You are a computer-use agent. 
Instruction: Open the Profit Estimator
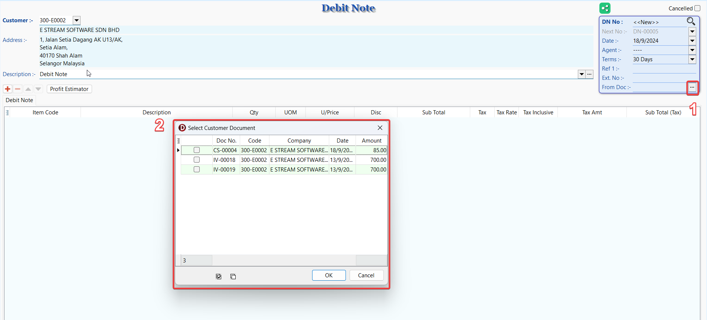pos(69,89)
